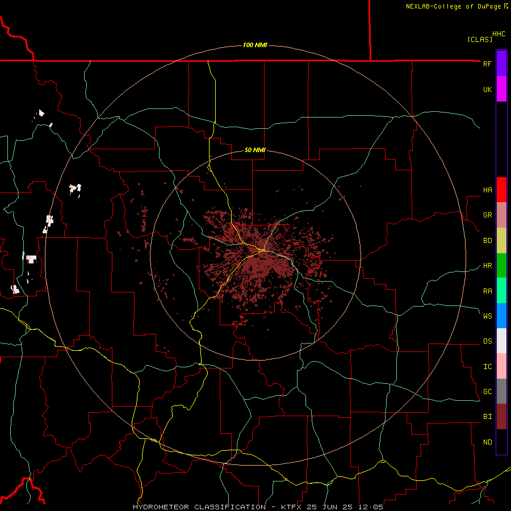Click the [CLAS] units label
This screenshot has width=511, height=511.
[480, 39]
